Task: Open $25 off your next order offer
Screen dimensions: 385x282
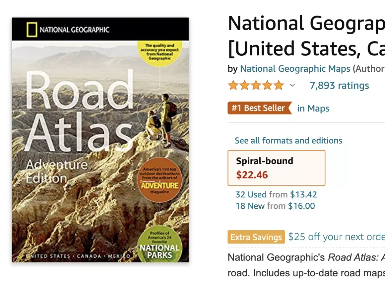Action: tap(337, 237)
